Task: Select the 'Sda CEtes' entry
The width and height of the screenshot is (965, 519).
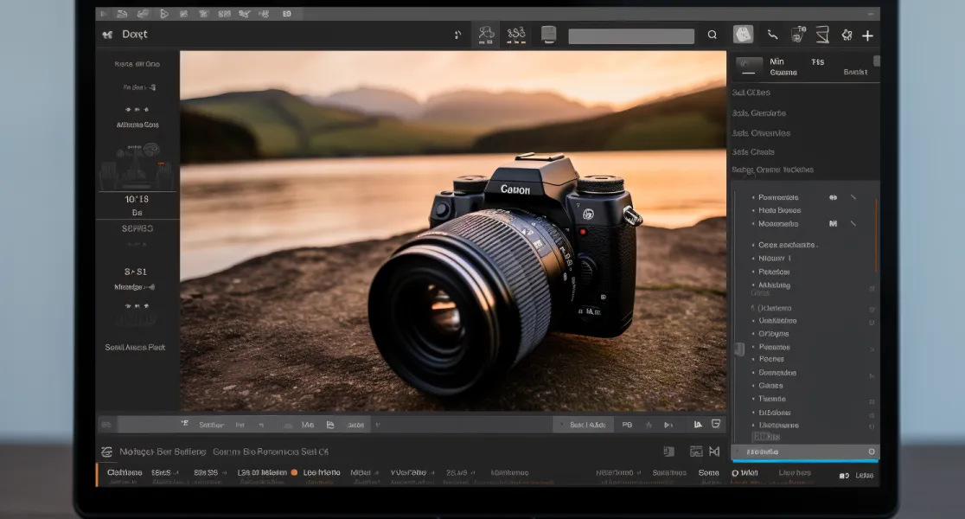Action: [x=751, y=93]
